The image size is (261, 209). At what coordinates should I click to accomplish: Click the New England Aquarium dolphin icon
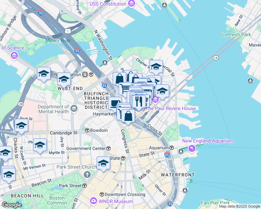point(192,148)
